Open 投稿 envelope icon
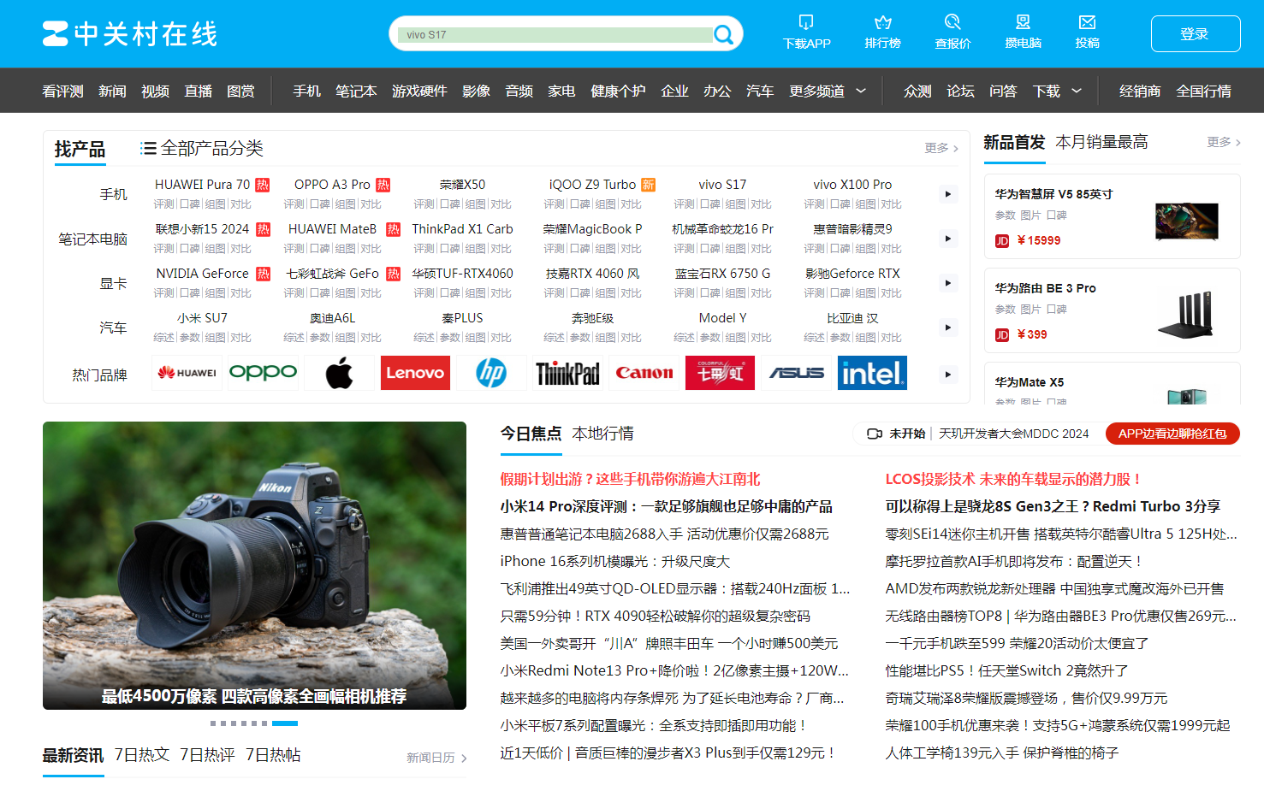The image size is (1264, 785). [x=1087, y=21]
